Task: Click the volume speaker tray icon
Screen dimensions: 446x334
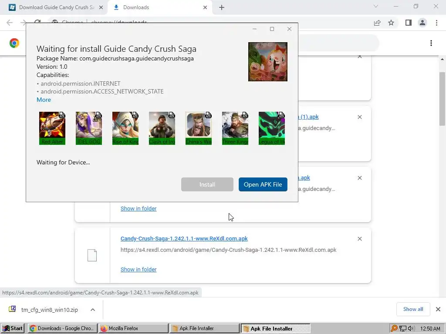Action: [x=411, y=328]
